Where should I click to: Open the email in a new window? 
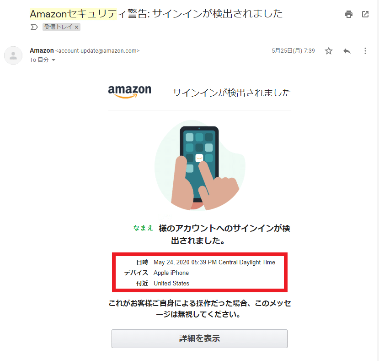(365, 14)
